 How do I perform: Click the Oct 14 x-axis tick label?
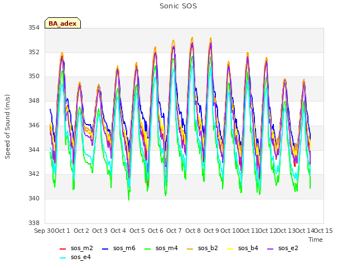point(305,231)
